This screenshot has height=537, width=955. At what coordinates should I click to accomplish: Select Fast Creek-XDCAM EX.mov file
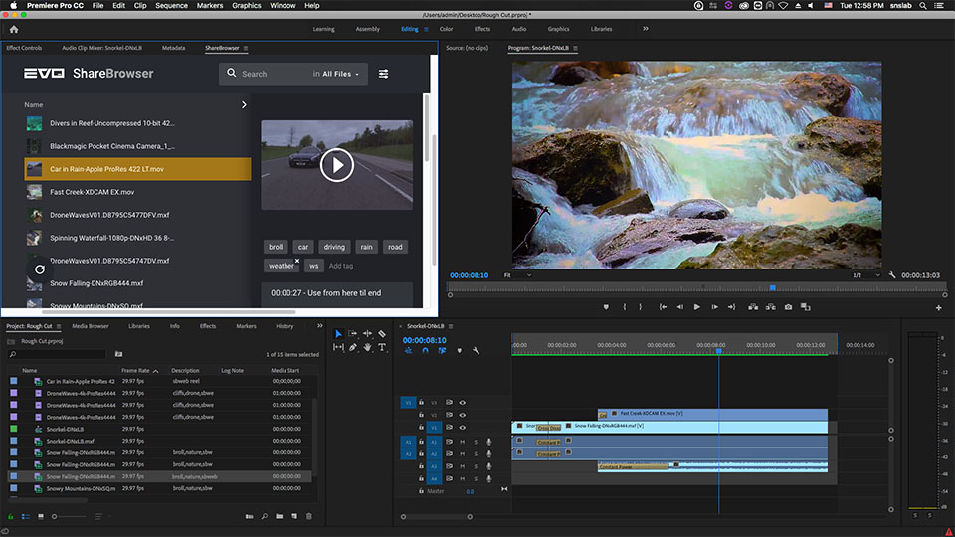137,192
